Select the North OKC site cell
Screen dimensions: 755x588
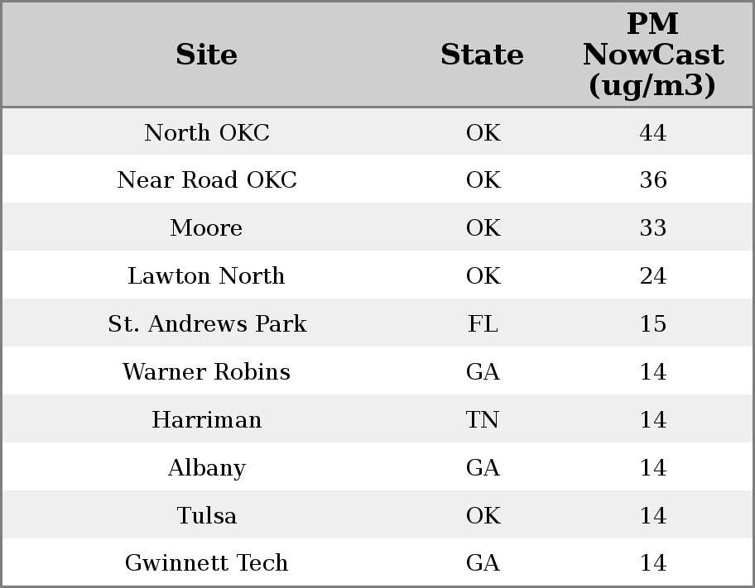(207, 133)
